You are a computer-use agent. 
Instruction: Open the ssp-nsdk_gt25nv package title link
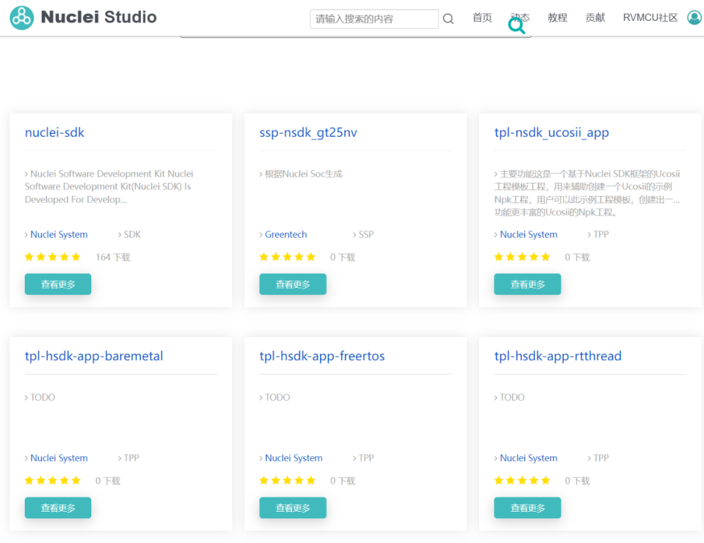(x=308, y=132)
